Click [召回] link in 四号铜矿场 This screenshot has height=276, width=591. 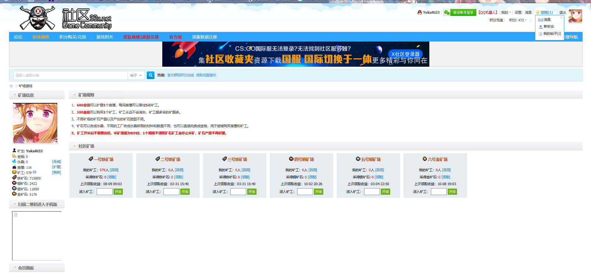coord(313,170)
